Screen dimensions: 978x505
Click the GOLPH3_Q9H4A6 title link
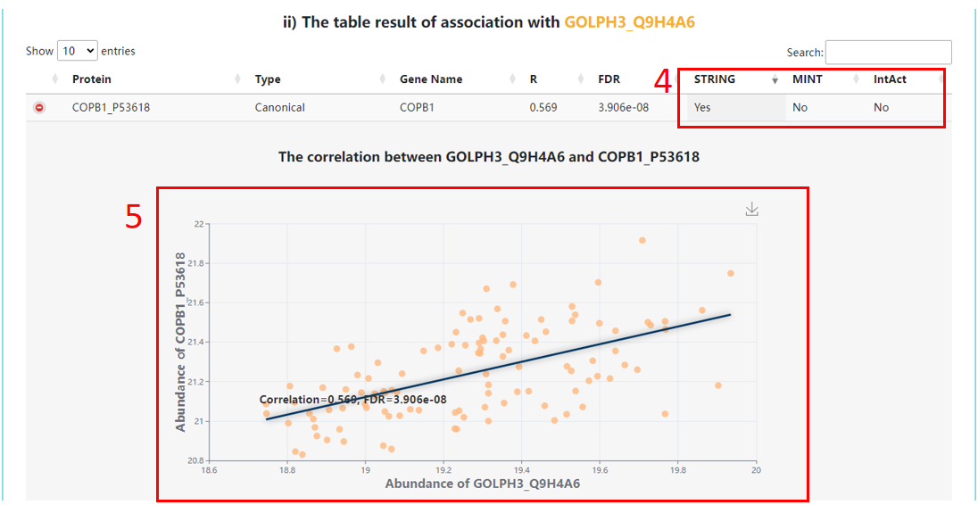(x=629, y=21)
